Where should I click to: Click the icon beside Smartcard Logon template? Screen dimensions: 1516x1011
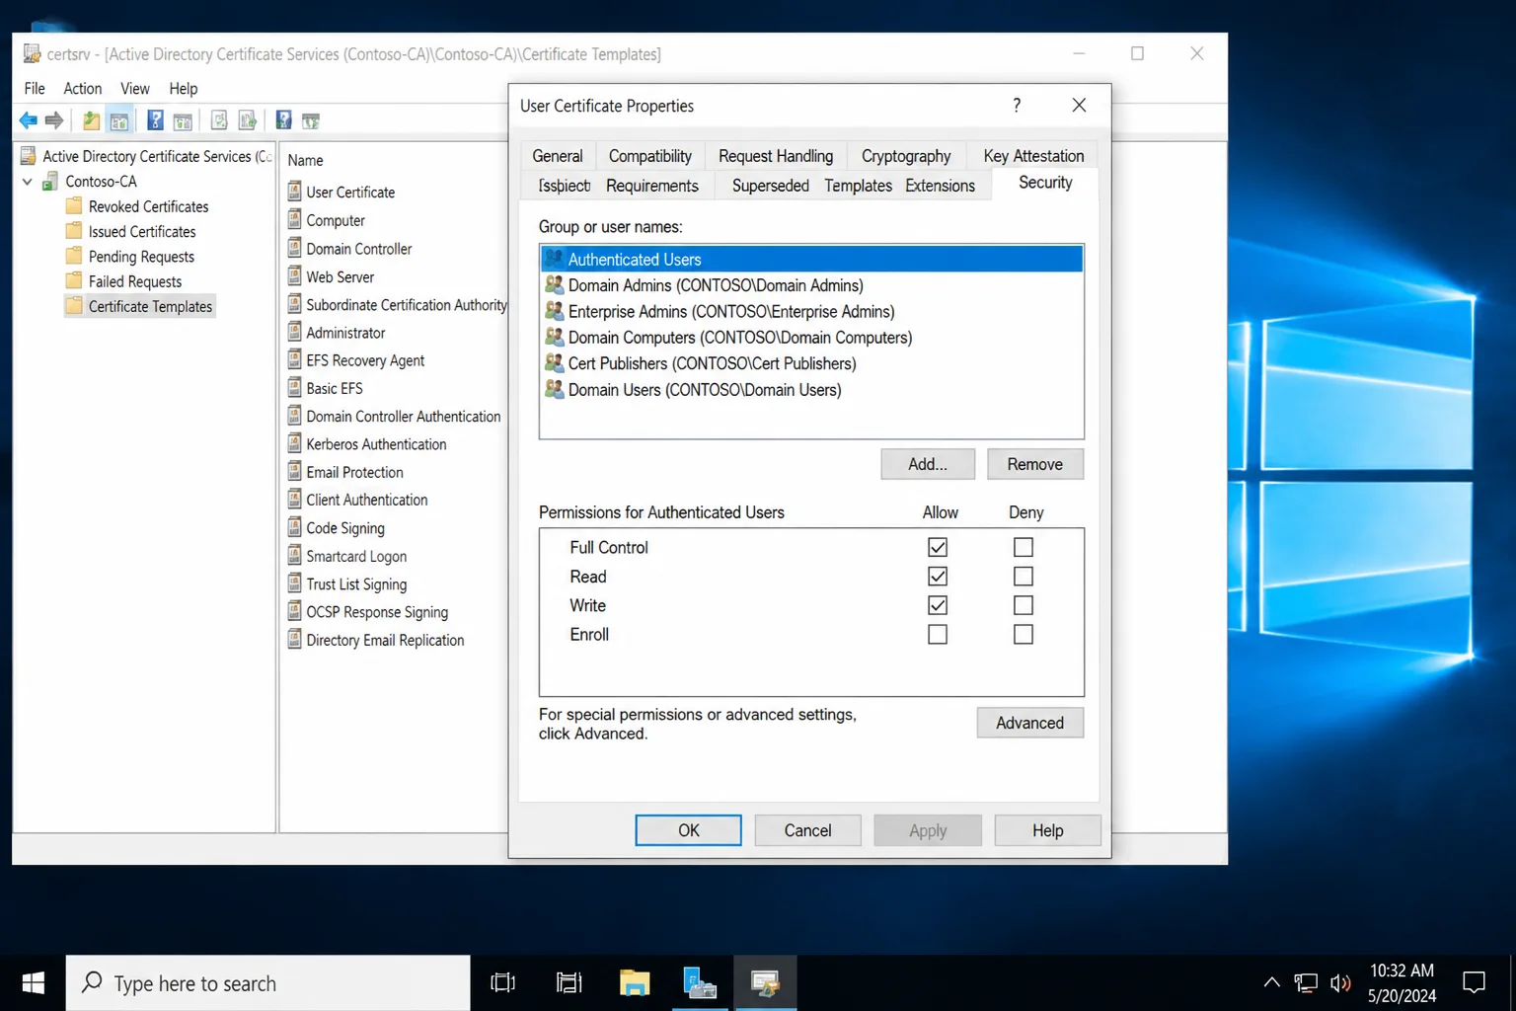point(294,556)
